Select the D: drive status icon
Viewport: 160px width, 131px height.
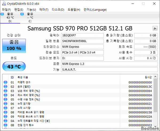(2, 14)
